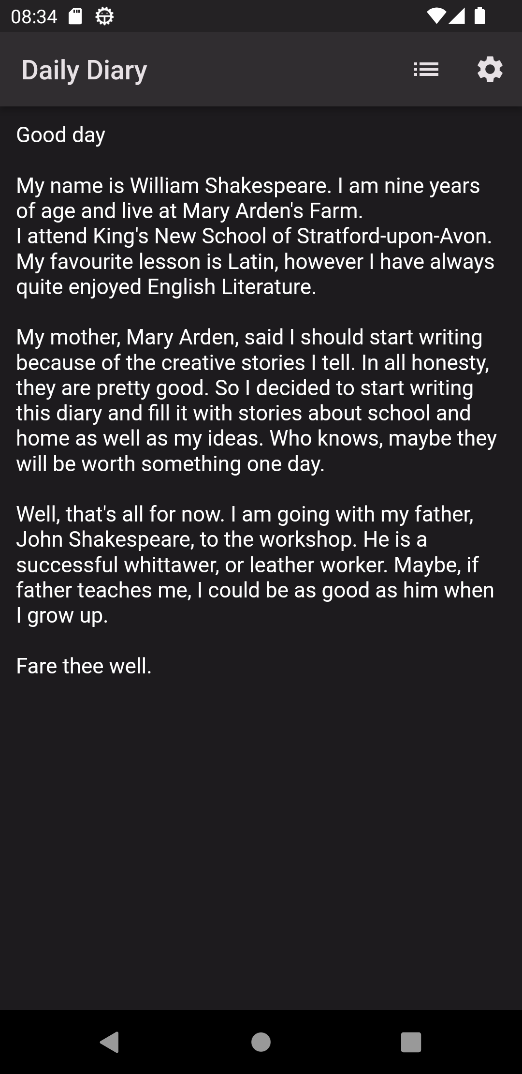The image size is (522, 1074).
Task: Open the diary entries list
Action: click(426, 70)
